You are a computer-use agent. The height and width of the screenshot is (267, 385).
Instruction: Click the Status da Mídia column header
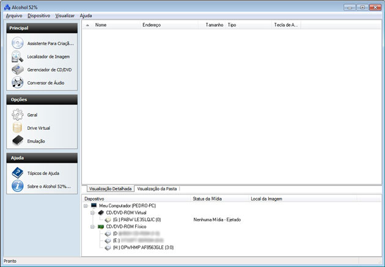pos(220,199)
